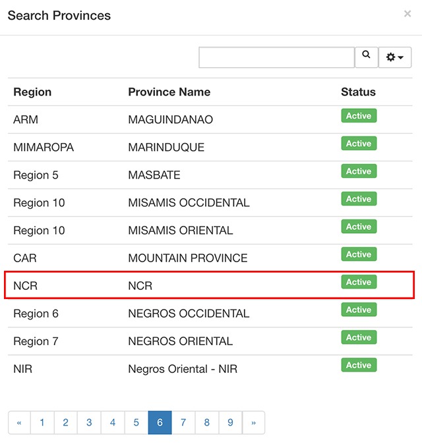Viewport: 422px width, 444px height.
Task: Focus the province search text field
Action: pyautogui.click(x=277, y=57)
